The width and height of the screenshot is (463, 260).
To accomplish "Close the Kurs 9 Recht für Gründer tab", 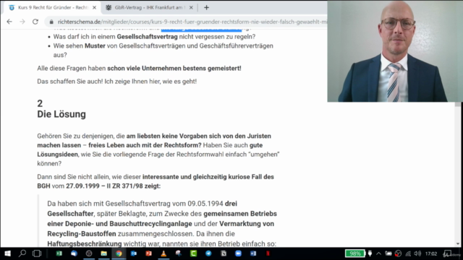I will (95, 8).
